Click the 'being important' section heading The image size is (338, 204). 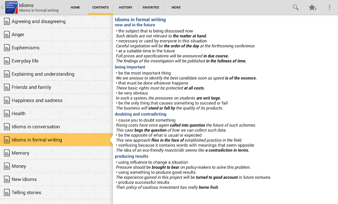pos(130,67)
